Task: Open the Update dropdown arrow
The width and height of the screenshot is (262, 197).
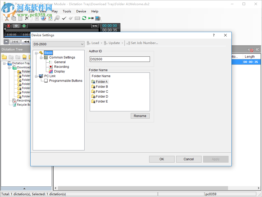Action: pyautogui.click(x=122, y=43)
